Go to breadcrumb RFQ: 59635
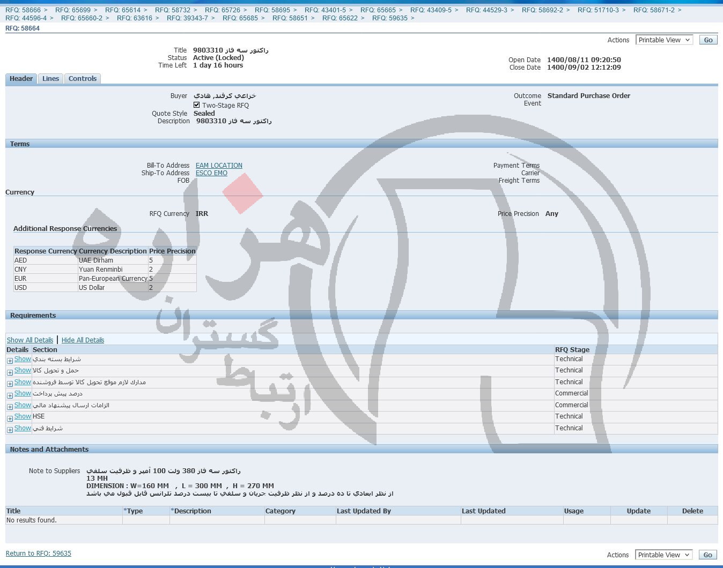 click(x=390, y=18)
